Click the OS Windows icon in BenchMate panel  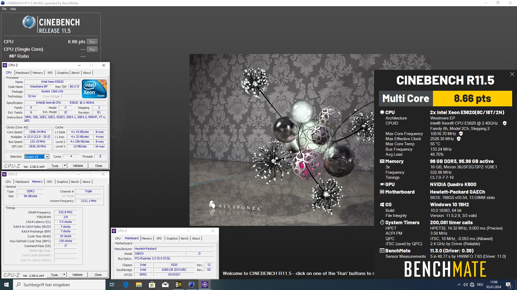coord(382,205)
